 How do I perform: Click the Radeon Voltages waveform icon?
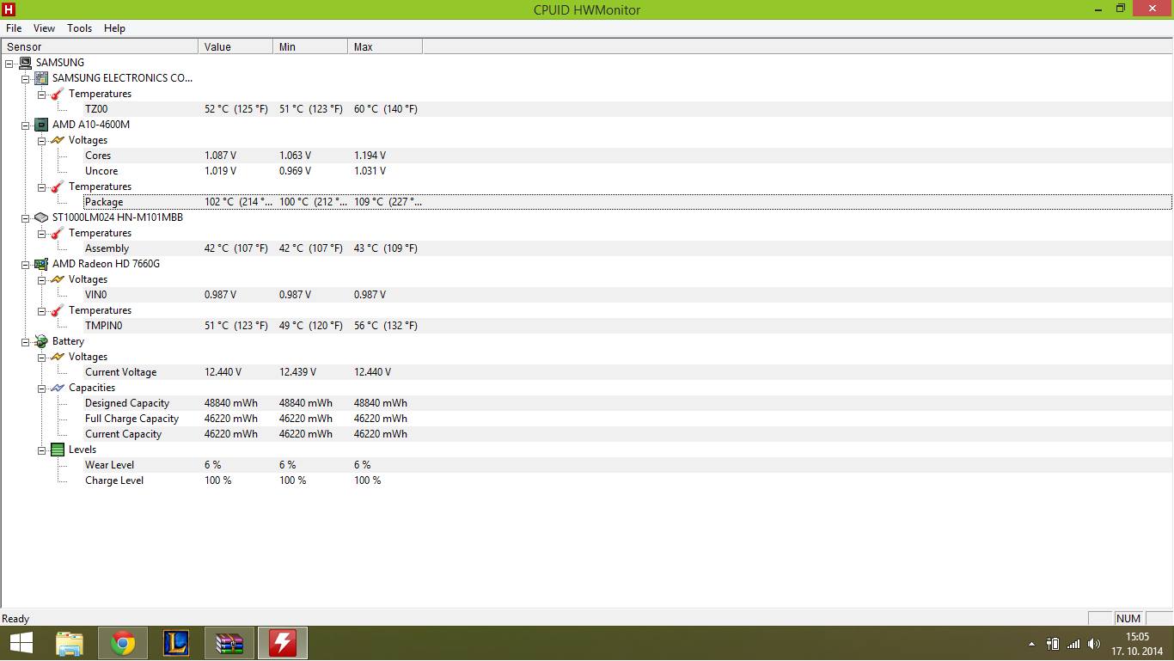pos(58,279)
